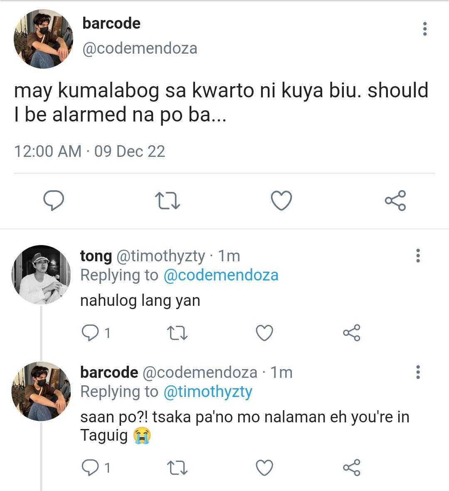Open replies on tong's "nahulog lang yan" tweet
The width and height of the screenshot is (449, 491).
click(x=96, y=332)
